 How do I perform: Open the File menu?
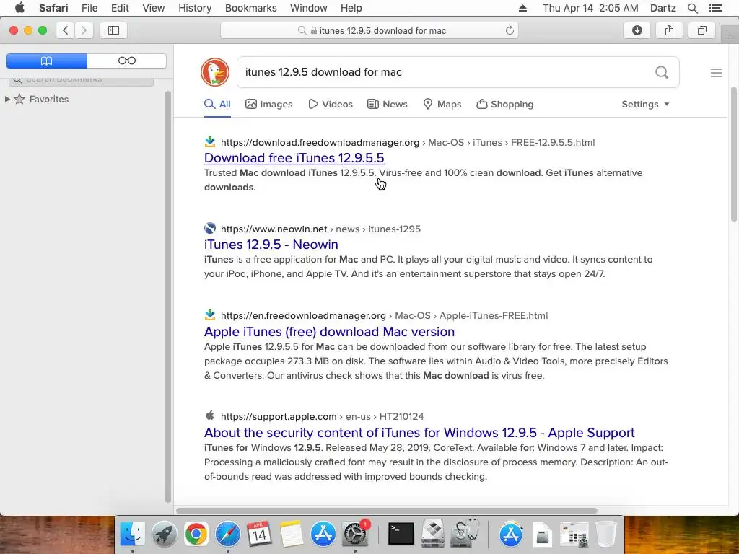tap(89, 8)
